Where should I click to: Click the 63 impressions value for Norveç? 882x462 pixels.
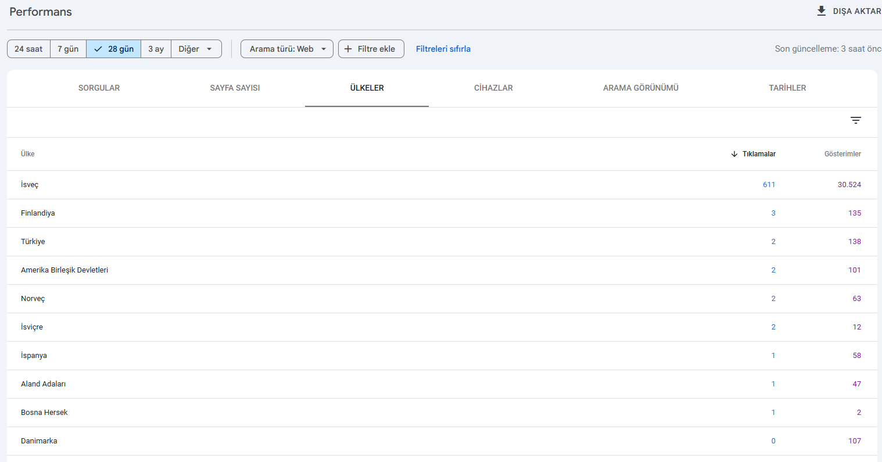tap(857, 299)
